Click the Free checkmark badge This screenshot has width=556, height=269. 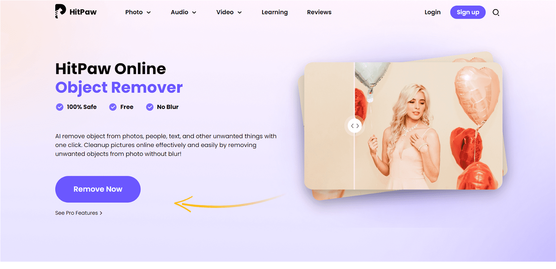113,107
